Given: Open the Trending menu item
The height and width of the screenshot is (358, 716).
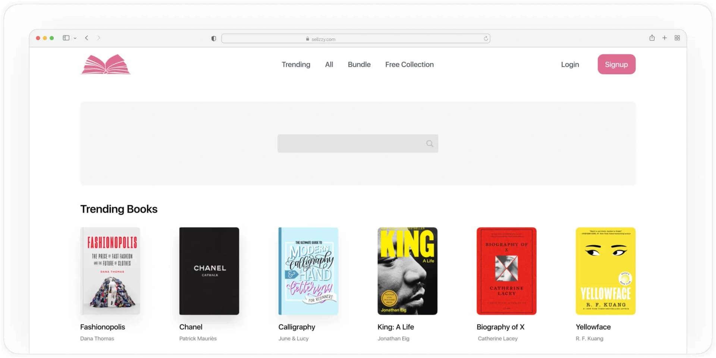Looking at the screenshot, I should click(296, 64).
